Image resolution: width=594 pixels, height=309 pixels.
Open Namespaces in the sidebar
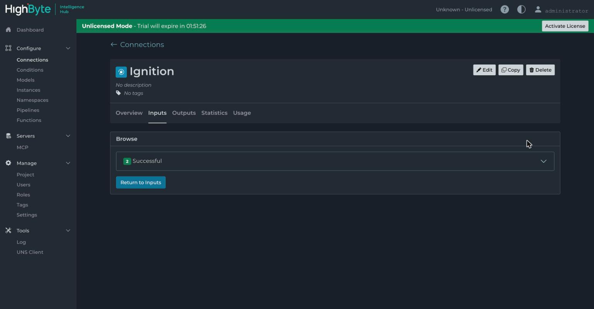point(32,100)
